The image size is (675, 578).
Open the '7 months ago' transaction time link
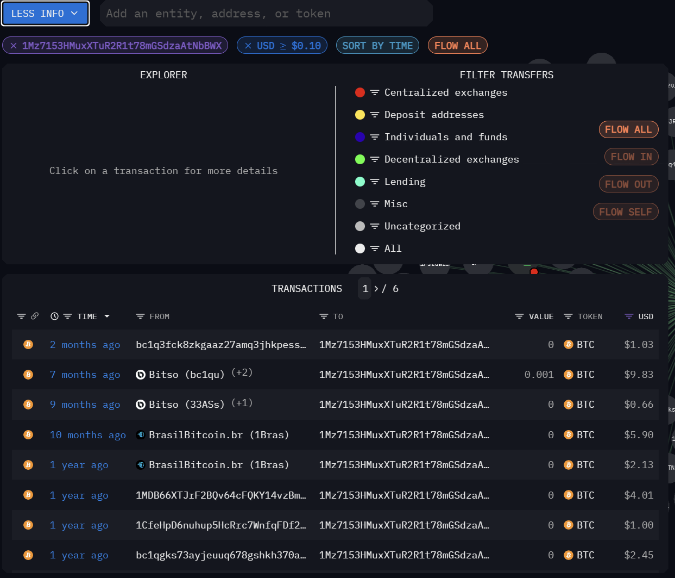pos(85,375)
